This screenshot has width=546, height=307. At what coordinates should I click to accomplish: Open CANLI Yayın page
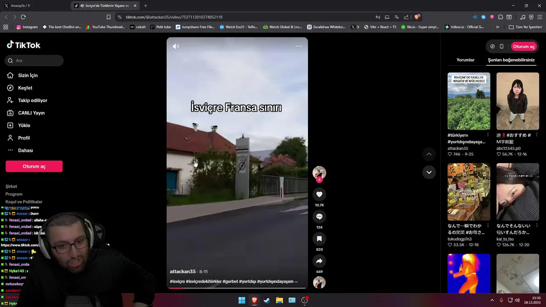(x=31, y=113)
